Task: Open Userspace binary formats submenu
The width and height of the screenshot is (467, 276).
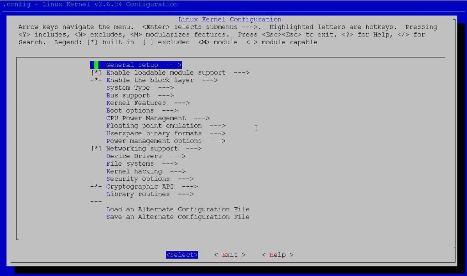Action: pyautogui.click(x=166, y=133)
